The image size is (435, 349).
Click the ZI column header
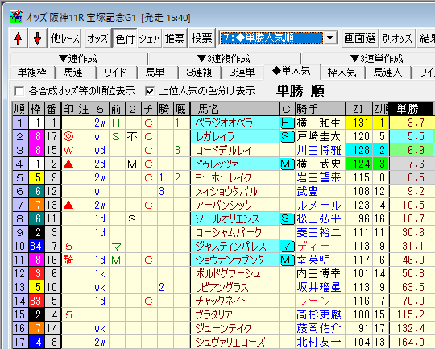[359, 109]
